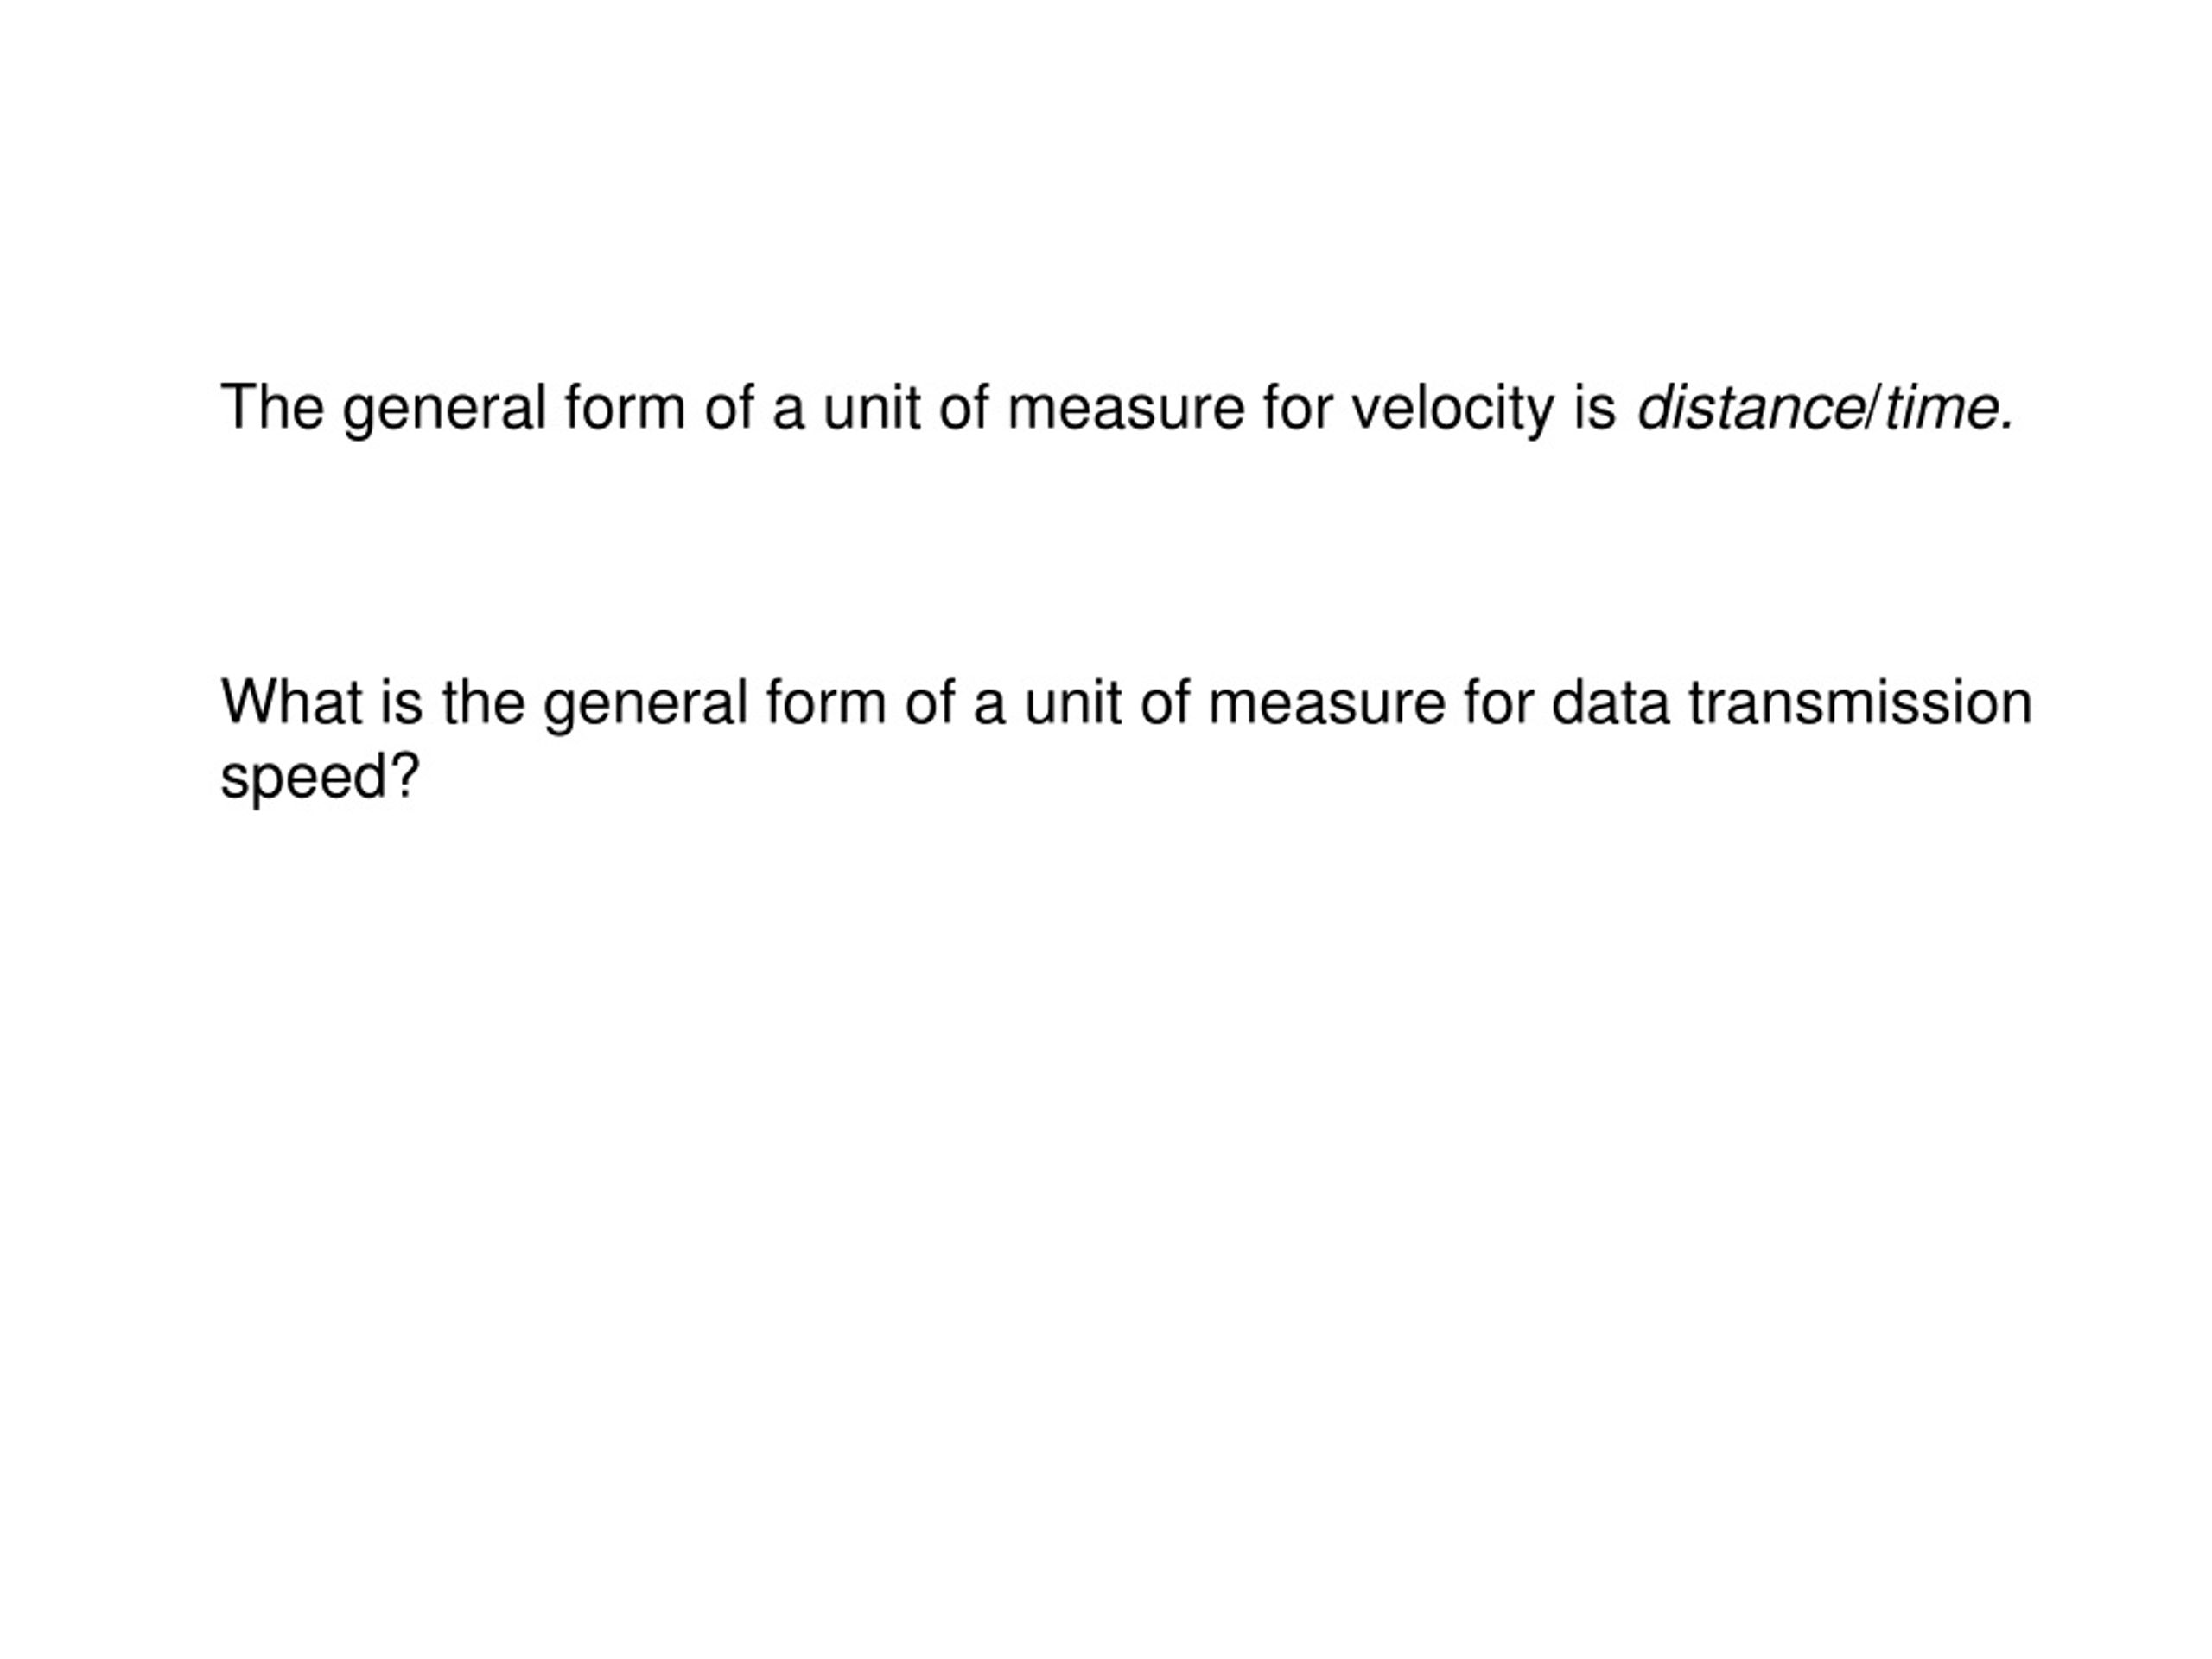Click the word "the" after "What is"
Viewport: 2212px width, 1659px height.
484,702
